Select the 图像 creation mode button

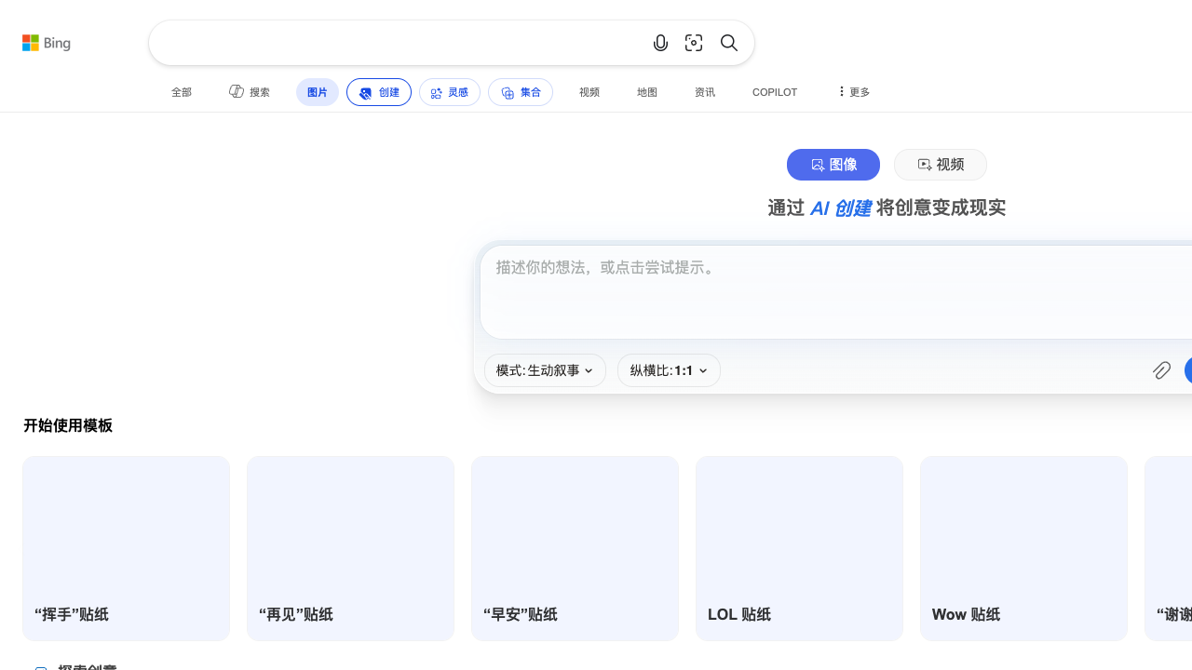pyautogui.click(x=833, y=165)
